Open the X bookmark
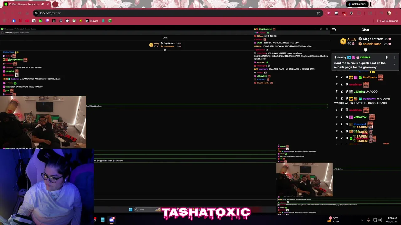 pyautogui.click(x=54, y=21)
